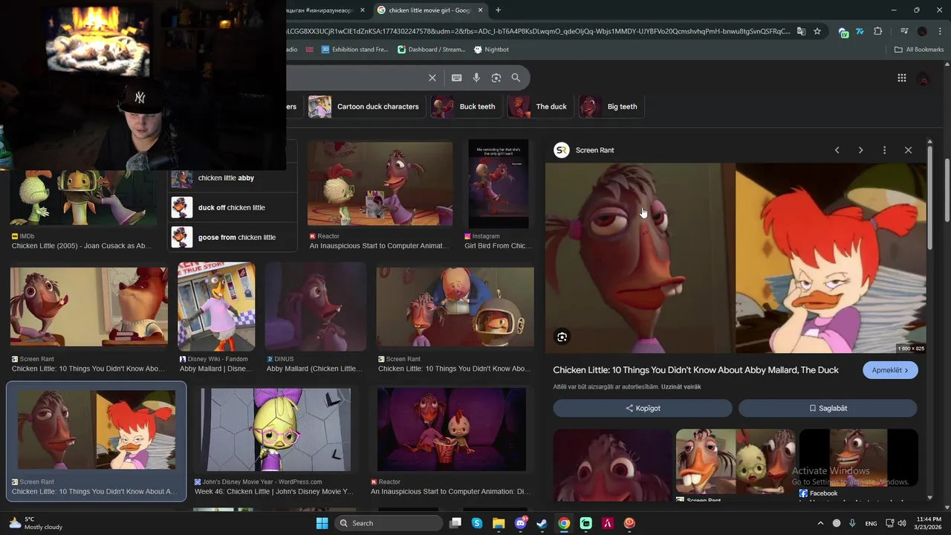Image resolution: width=951 pixels, height=535 pixels.
Task: Show hidden system tray icons chevron
Action: coord(820,523)
